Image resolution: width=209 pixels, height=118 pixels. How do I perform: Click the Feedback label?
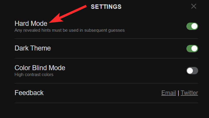[x=29, y=93]
